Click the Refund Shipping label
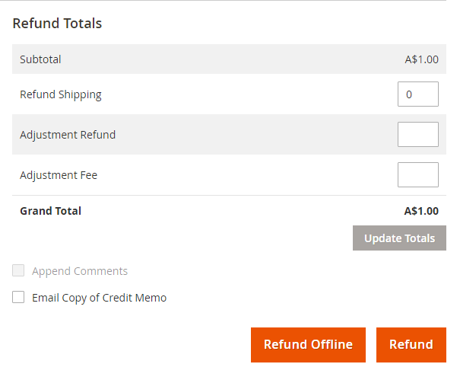 click(x=60, y=94)
